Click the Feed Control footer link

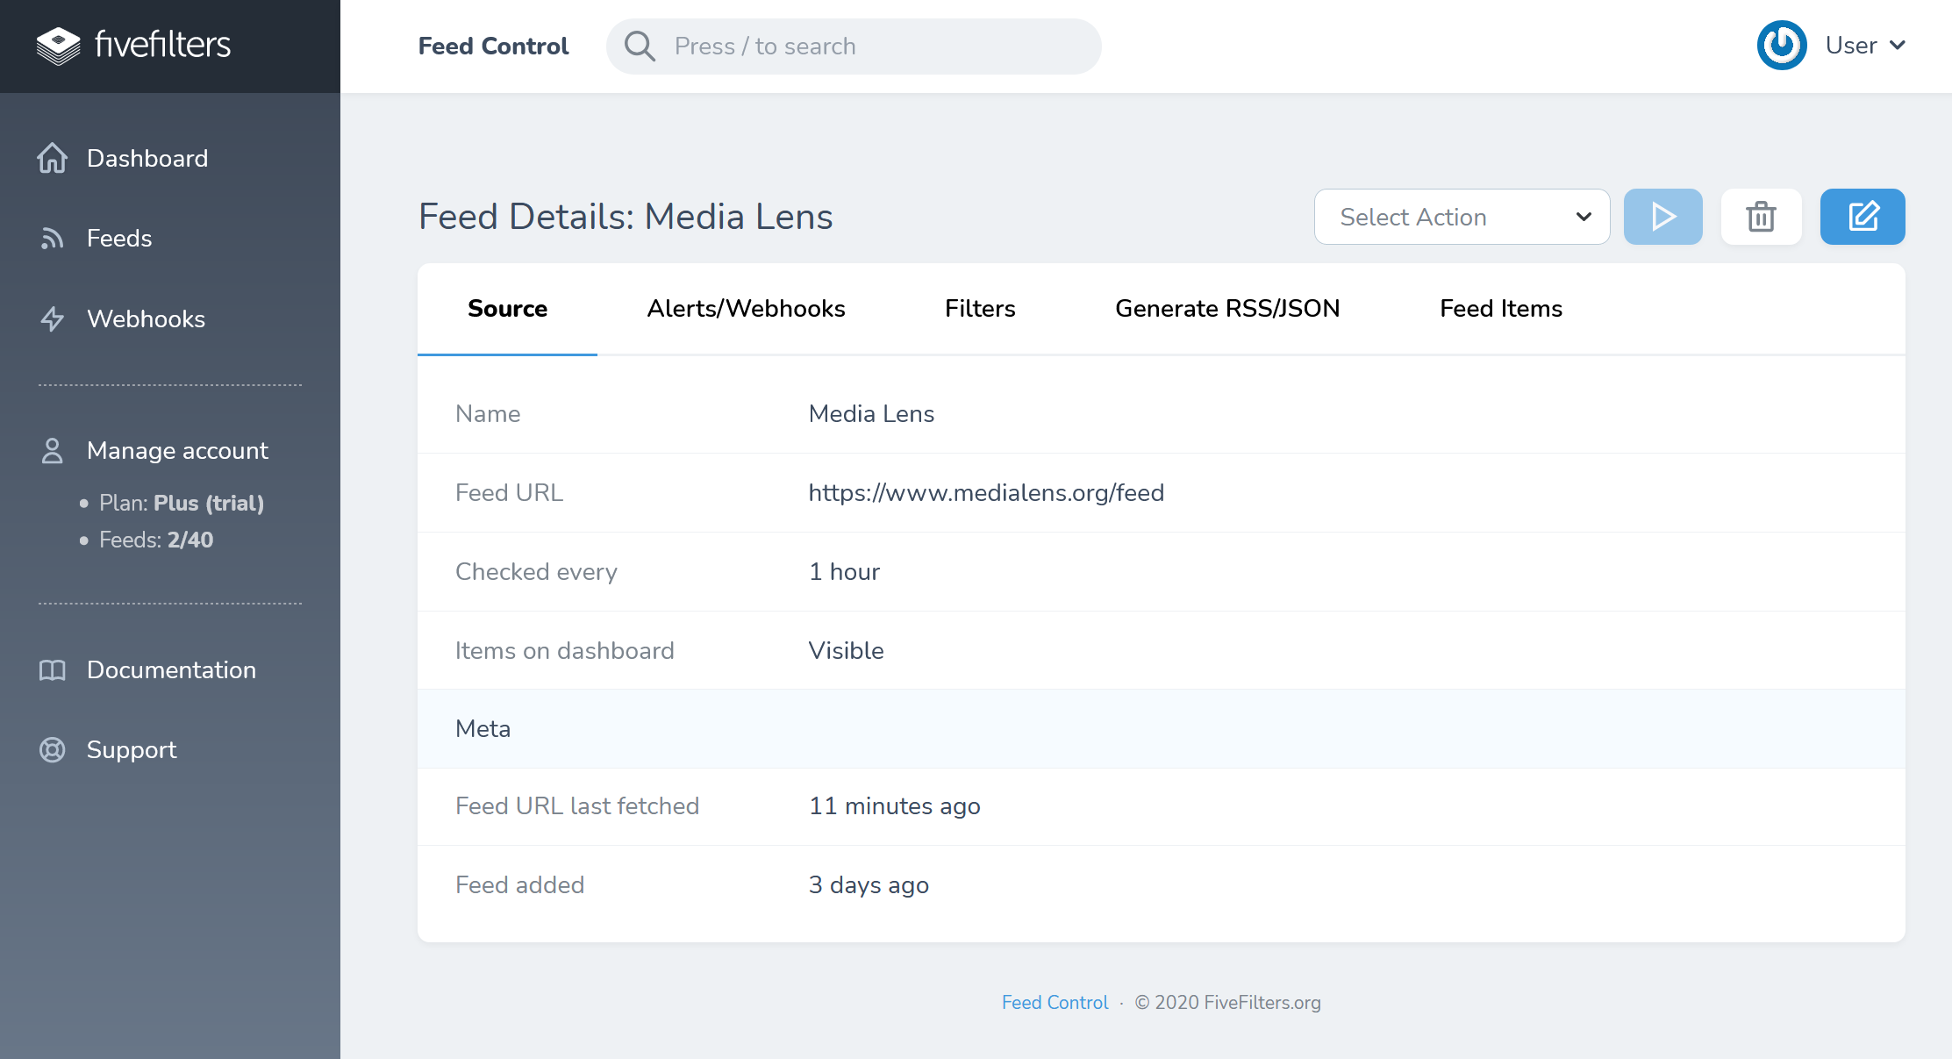[1055, 1002]
